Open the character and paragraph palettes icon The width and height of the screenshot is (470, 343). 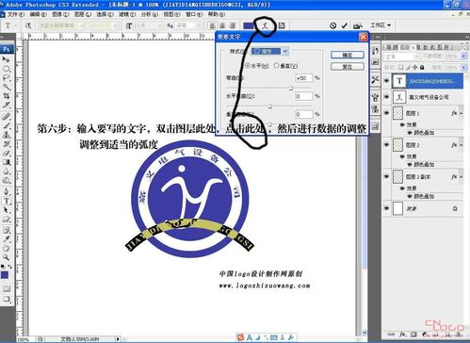(282, 25)
